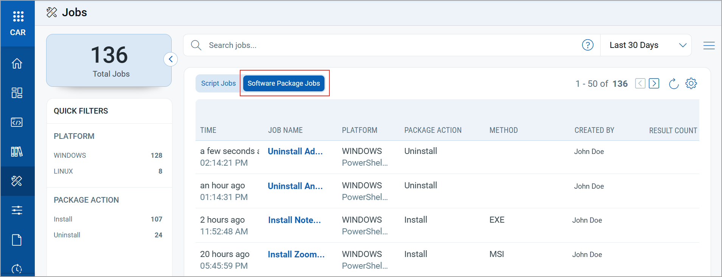This screenshot has width=722, height=277.
Task: Go to Home in the sidebar
Action: pyautogui.click(x=17, y=63)
